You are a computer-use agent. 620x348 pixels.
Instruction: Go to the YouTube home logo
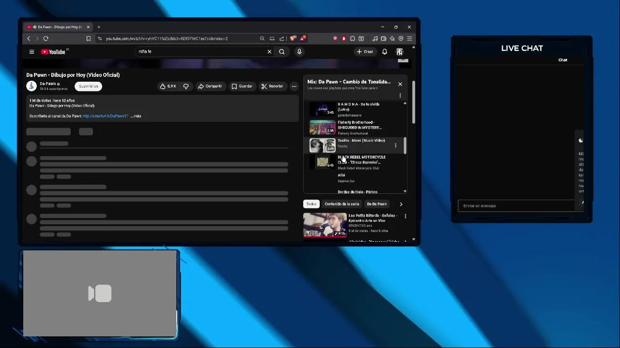[x=54, y=52]
